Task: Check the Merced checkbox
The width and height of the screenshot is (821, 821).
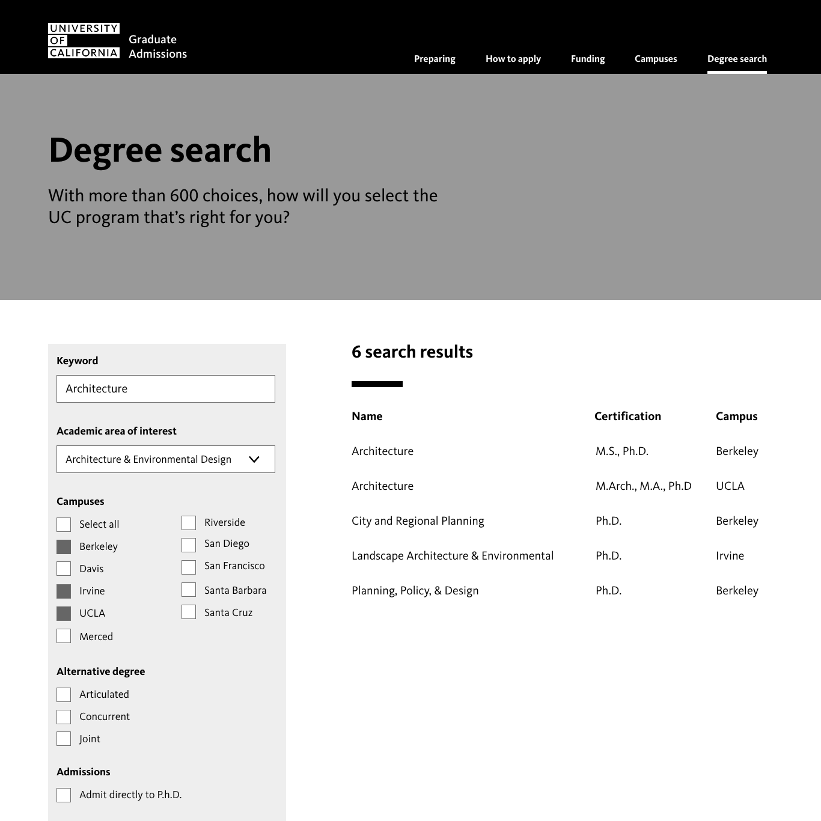Action: pyautogui.click(x=64, y=636)
